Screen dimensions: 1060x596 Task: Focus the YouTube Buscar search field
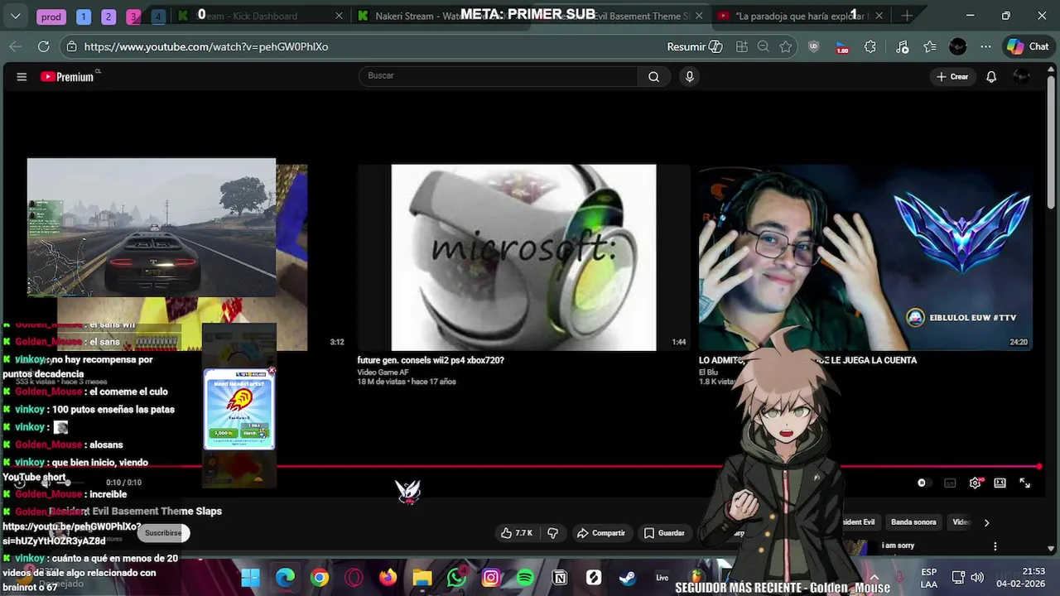[x=499, y=76]
